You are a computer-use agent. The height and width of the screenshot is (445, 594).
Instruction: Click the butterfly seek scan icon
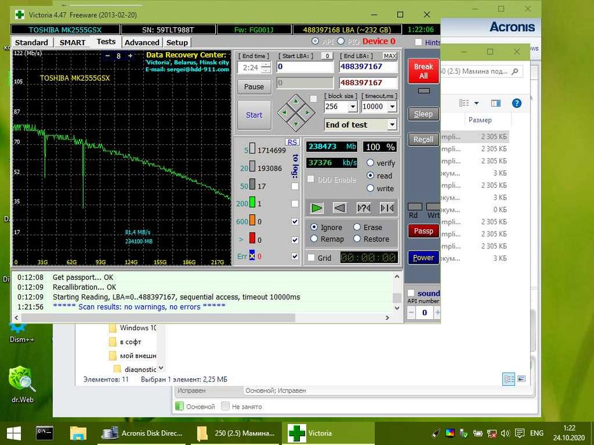[387, 208]
